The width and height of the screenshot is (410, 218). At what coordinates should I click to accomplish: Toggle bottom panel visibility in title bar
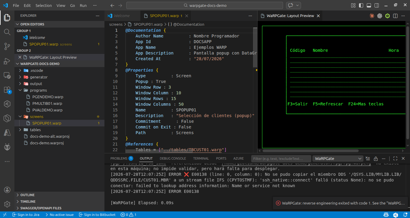tap(369, 5)
